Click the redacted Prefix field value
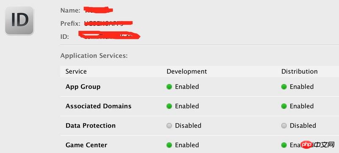The width and height of the screenshot is (339, 153). click(x=108, y=23)
